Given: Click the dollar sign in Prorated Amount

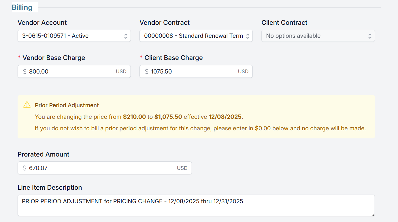Looking at the screenshot, I should (x=25, y=168).
